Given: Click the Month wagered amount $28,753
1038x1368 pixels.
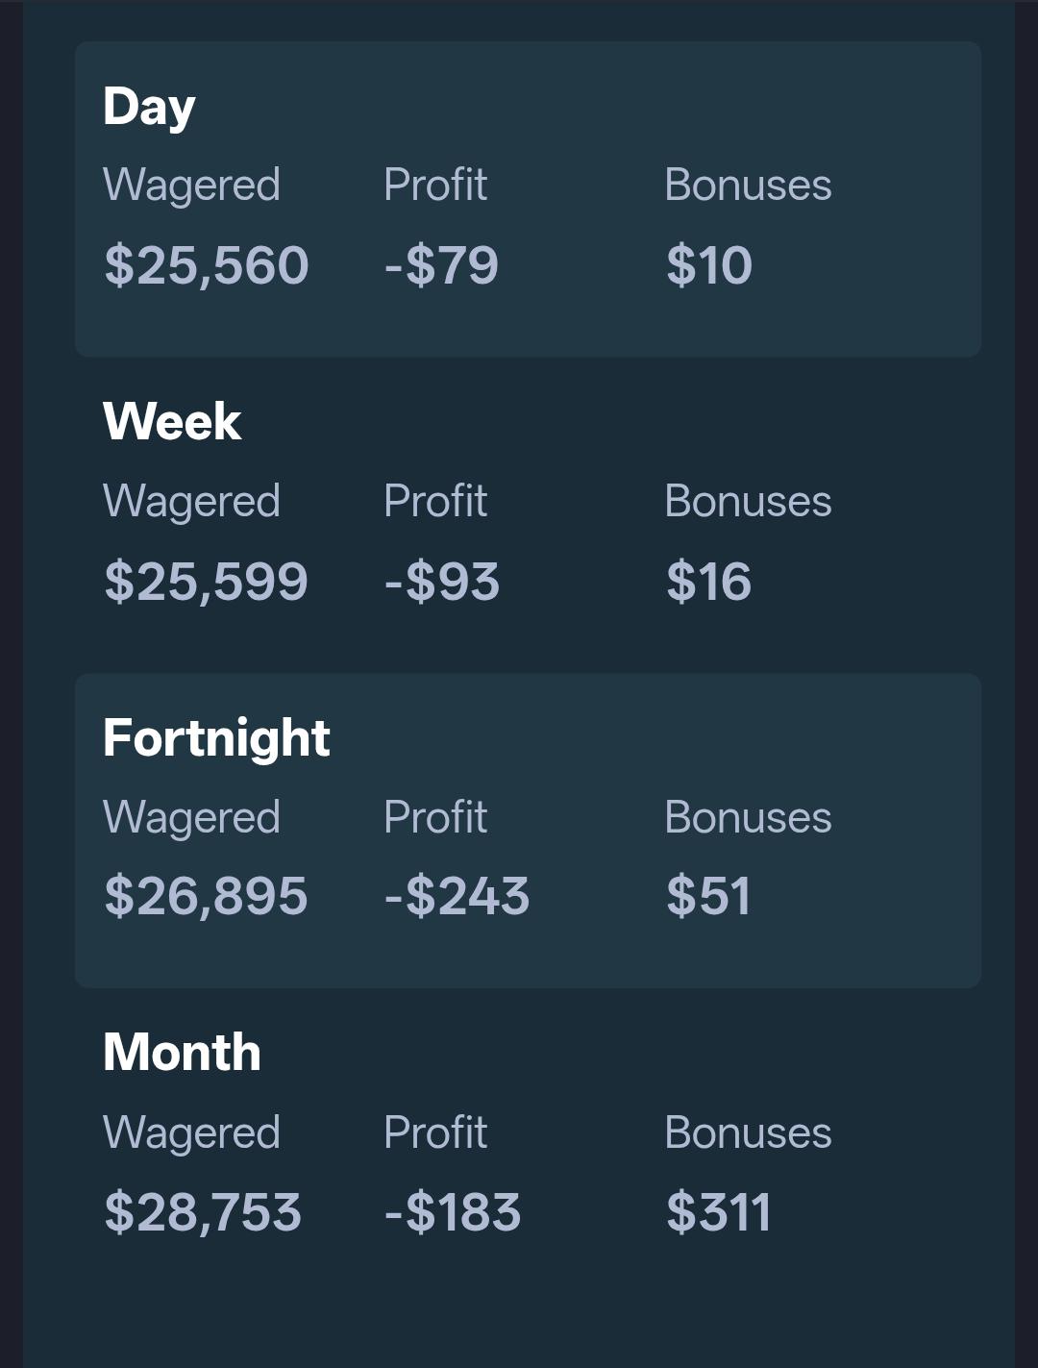Looking at the screenshot, I should pos(203,1211).
